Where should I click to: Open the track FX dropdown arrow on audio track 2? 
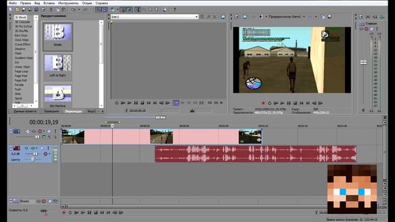tap(37, 148)
